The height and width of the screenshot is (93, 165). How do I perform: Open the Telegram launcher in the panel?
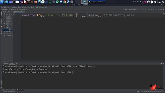pos(7,2)
